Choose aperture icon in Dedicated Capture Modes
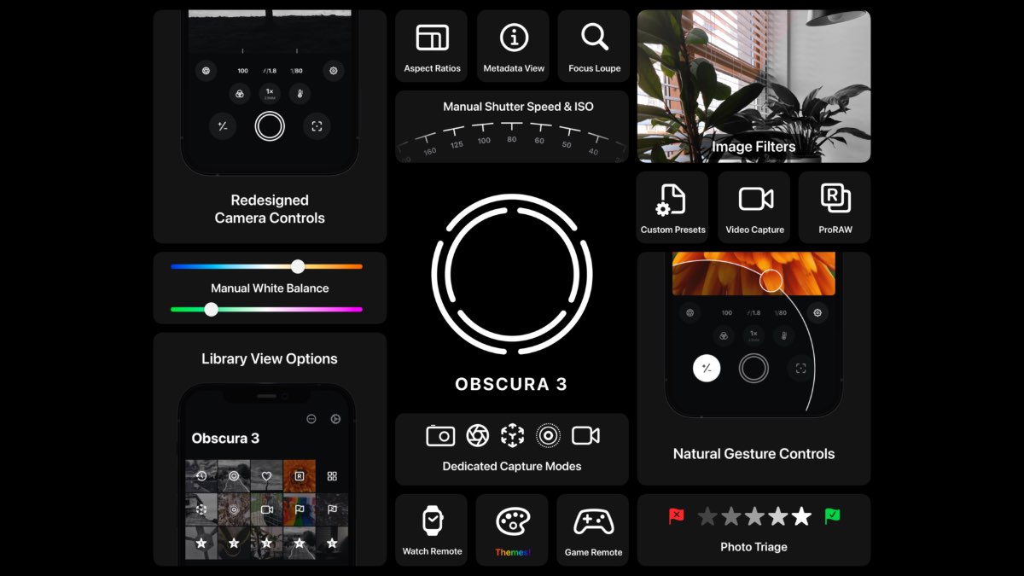1024x576 pixels. [x=478, y=435]
